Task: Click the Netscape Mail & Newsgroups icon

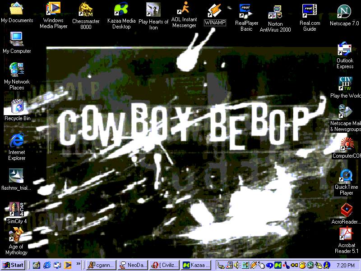Action: [x=345, y=118]
